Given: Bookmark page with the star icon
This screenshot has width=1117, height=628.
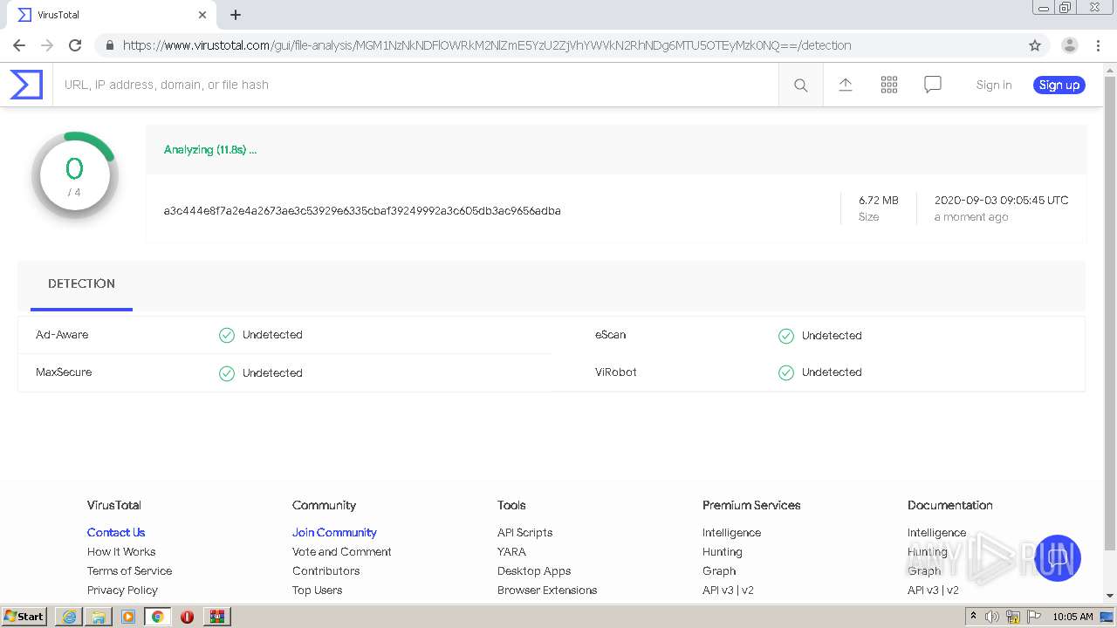Looking at the screenshot, I should 1035,45.
